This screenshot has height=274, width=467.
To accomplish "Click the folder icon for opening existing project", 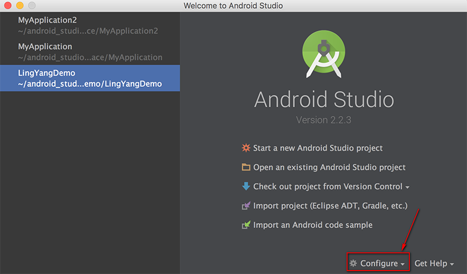I will tap(246, 167).
